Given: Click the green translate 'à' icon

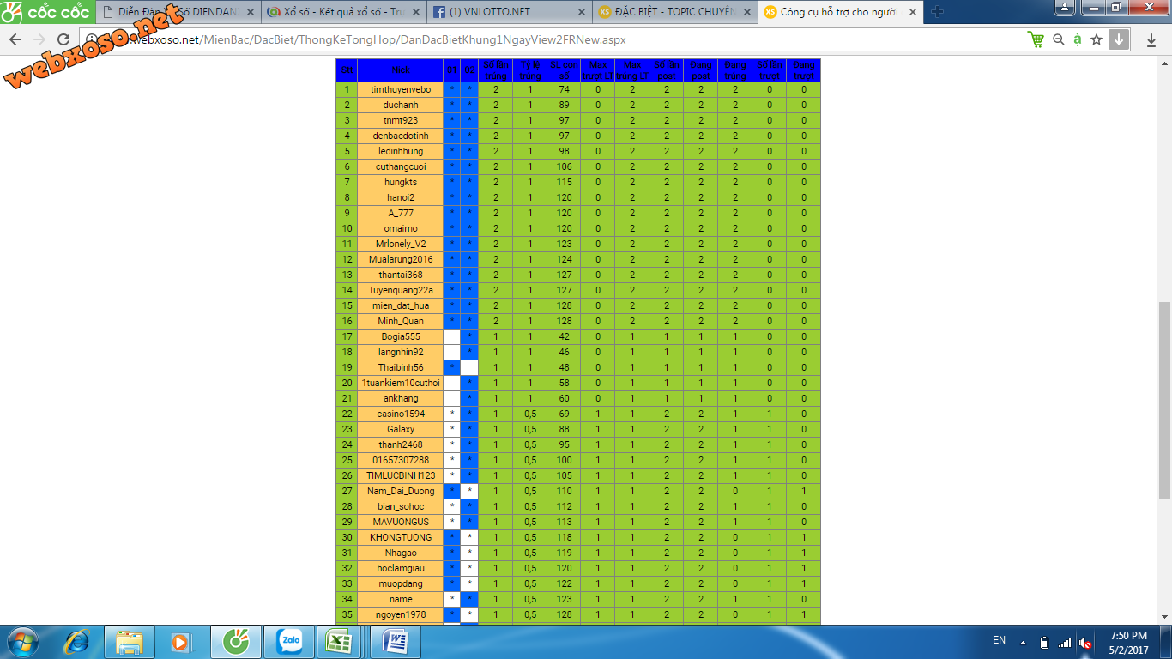Looking at the screenshot, I should click(x=1077, y=39).
